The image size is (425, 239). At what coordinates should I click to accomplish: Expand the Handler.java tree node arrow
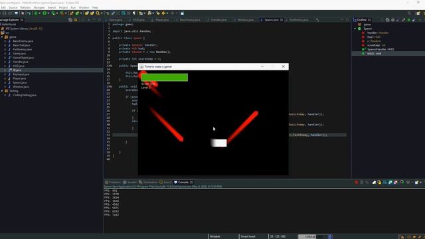pyautogui.click(x=5, y=62)
